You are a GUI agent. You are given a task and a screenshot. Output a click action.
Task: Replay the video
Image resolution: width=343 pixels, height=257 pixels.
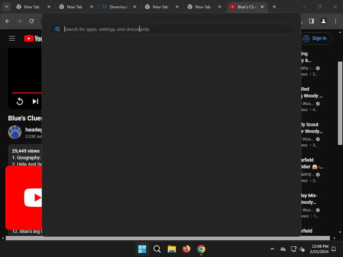20,101
